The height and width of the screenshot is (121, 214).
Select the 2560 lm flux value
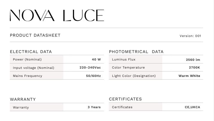(x=193, y=60)
